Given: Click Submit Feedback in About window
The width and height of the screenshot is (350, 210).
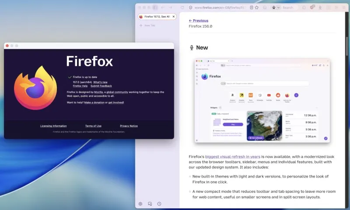Looking at the screenshot, I should [101, 86].
